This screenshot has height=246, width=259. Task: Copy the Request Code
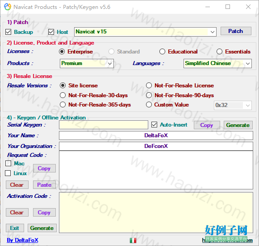tap(44, 168)
